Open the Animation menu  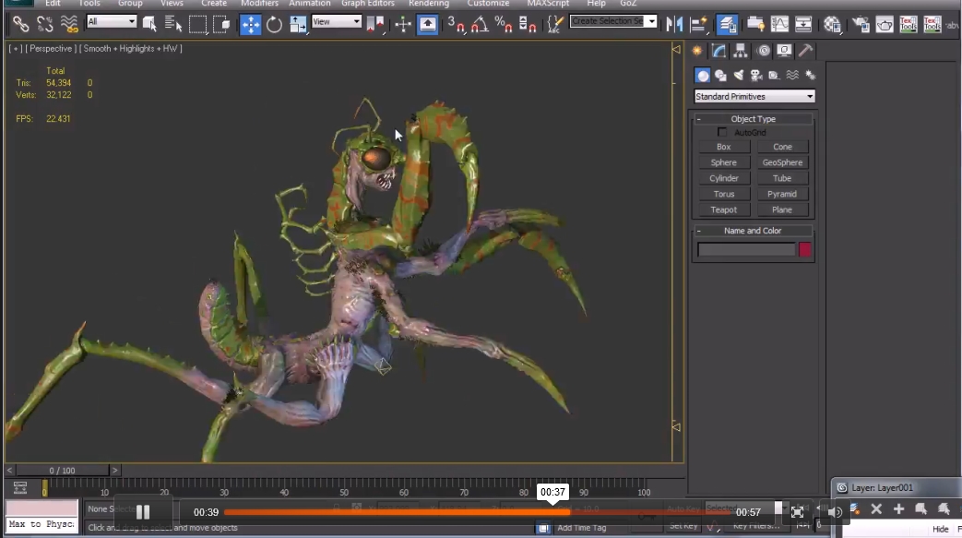point(310,3)
